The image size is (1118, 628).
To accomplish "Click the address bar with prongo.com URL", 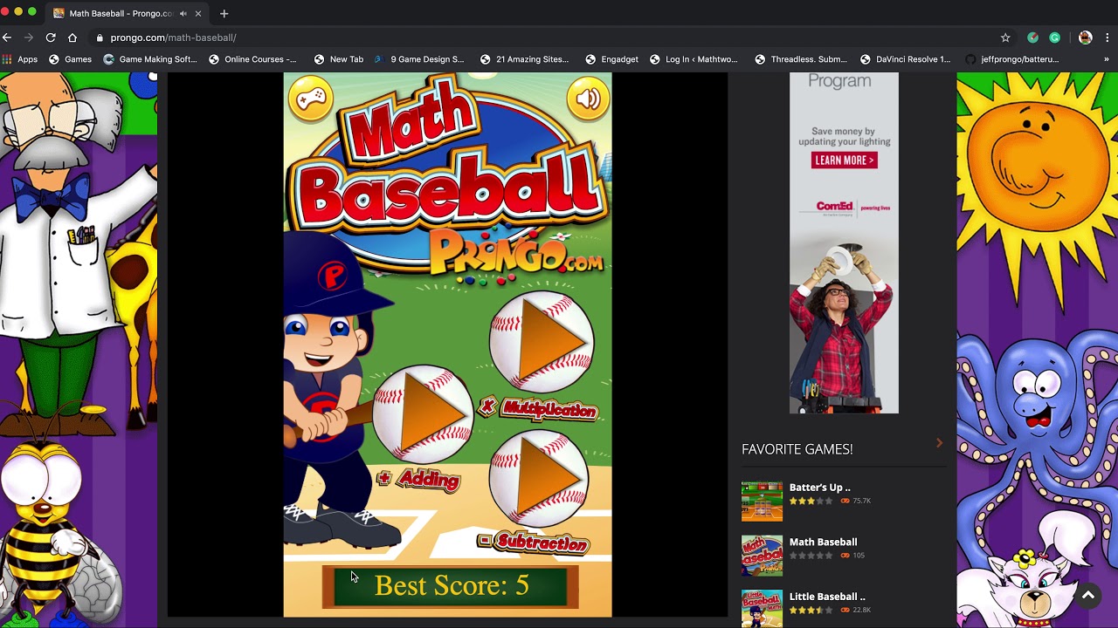I will click(542, 38).
